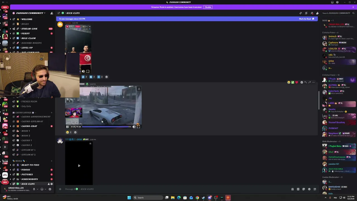Toggle volume on the Tunisia flag video

click(x=83, y=71)
